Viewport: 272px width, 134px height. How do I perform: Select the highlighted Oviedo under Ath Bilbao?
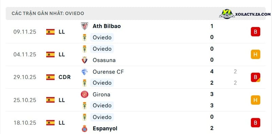point(102,37)
